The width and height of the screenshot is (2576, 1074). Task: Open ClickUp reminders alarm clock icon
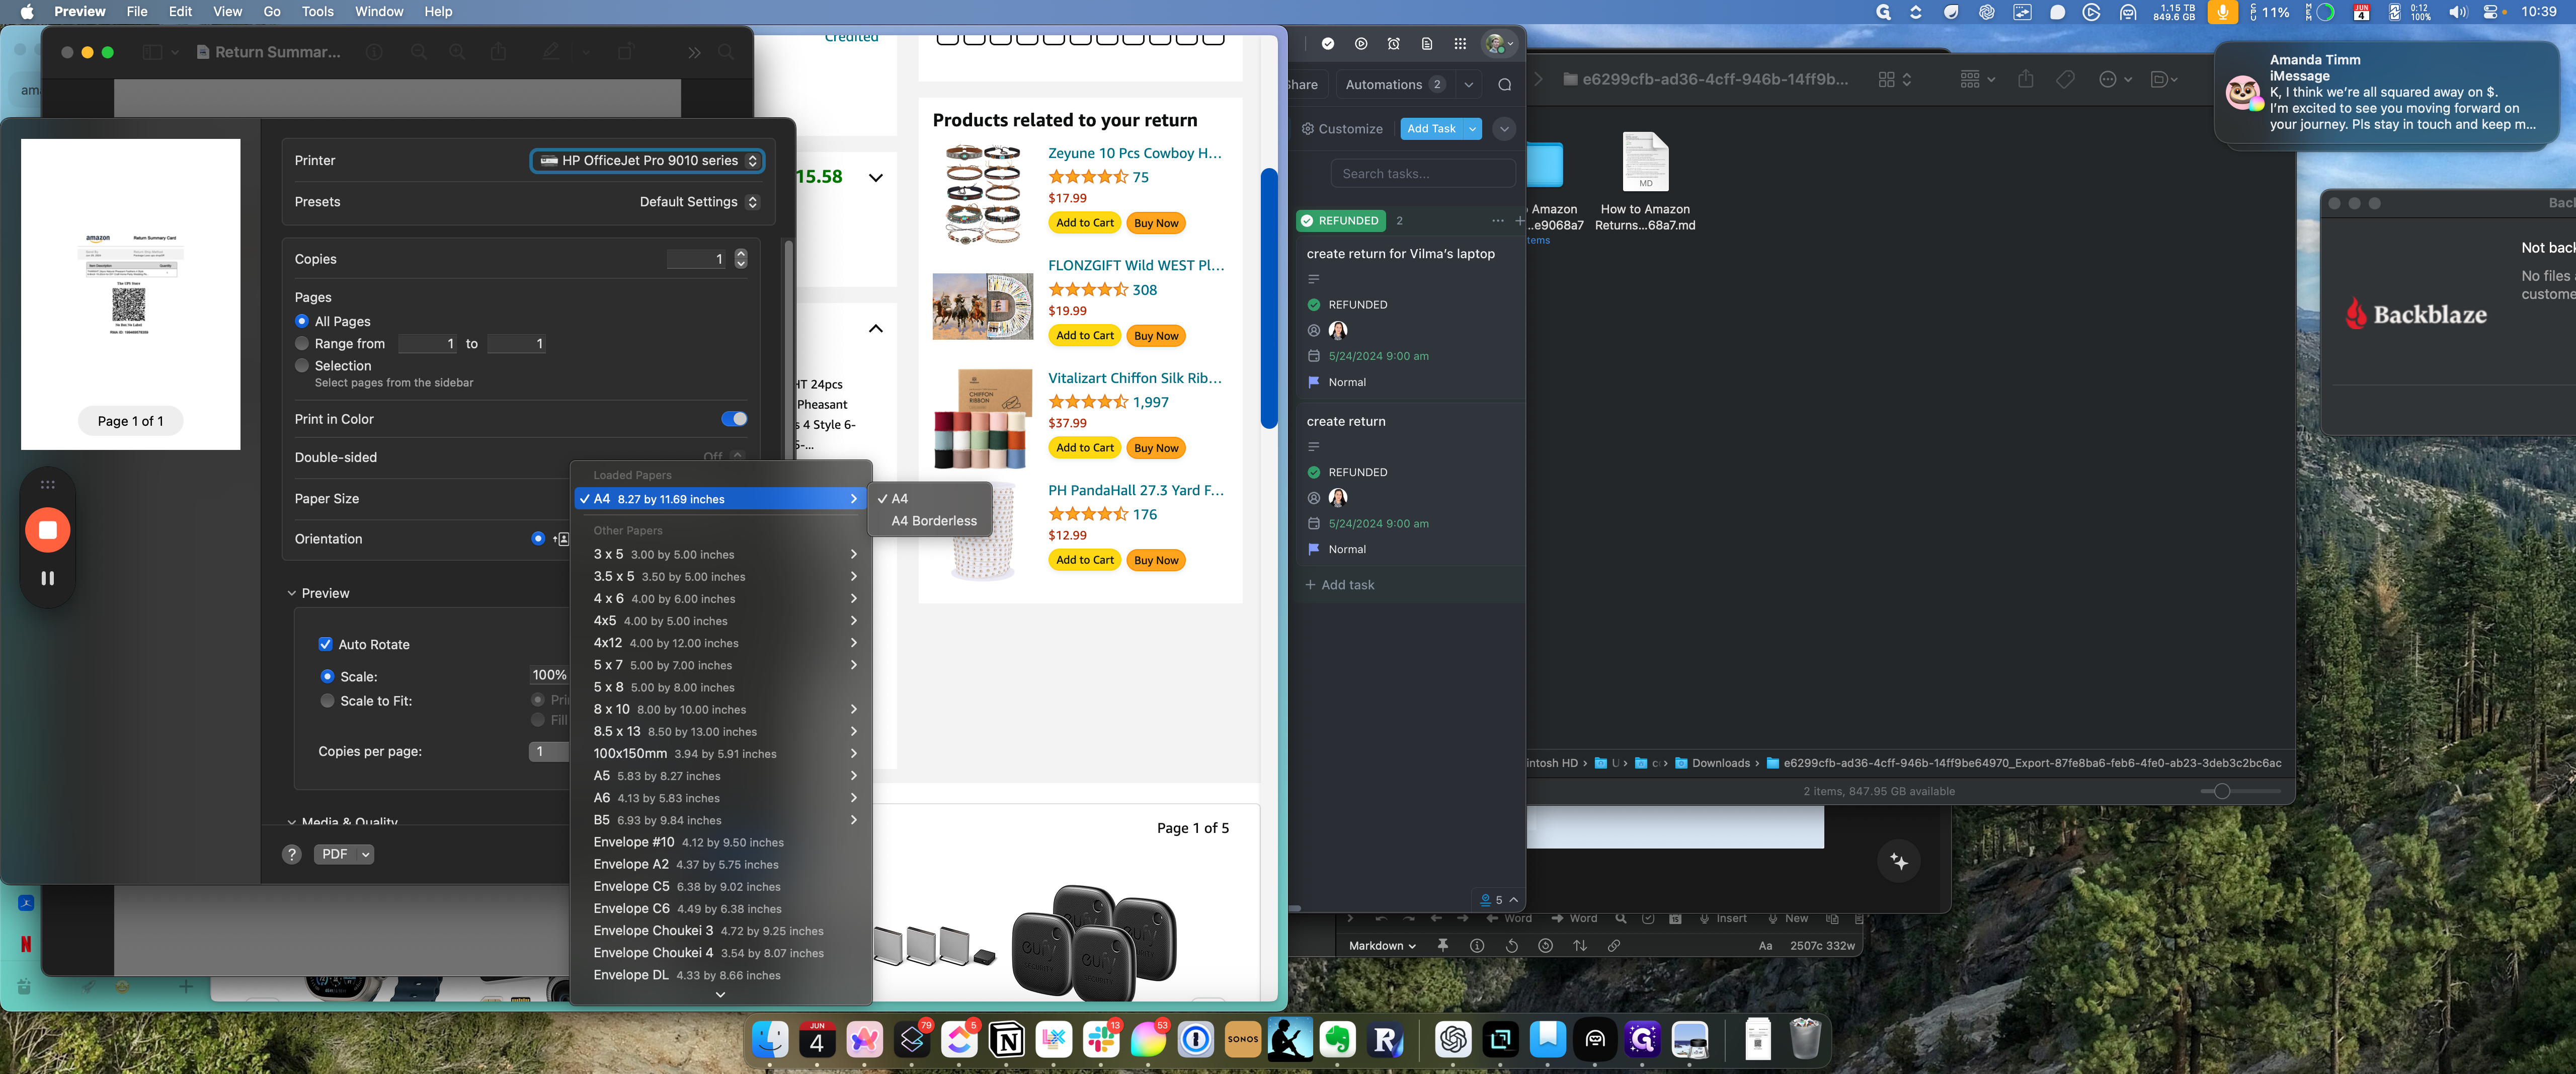tap(1394, 43)
